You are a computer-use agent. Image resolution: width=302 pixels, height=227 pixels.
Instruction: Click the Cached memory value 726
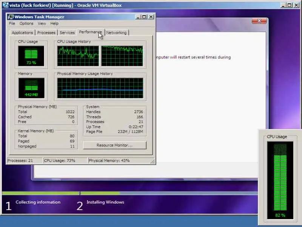pos(71,117)
